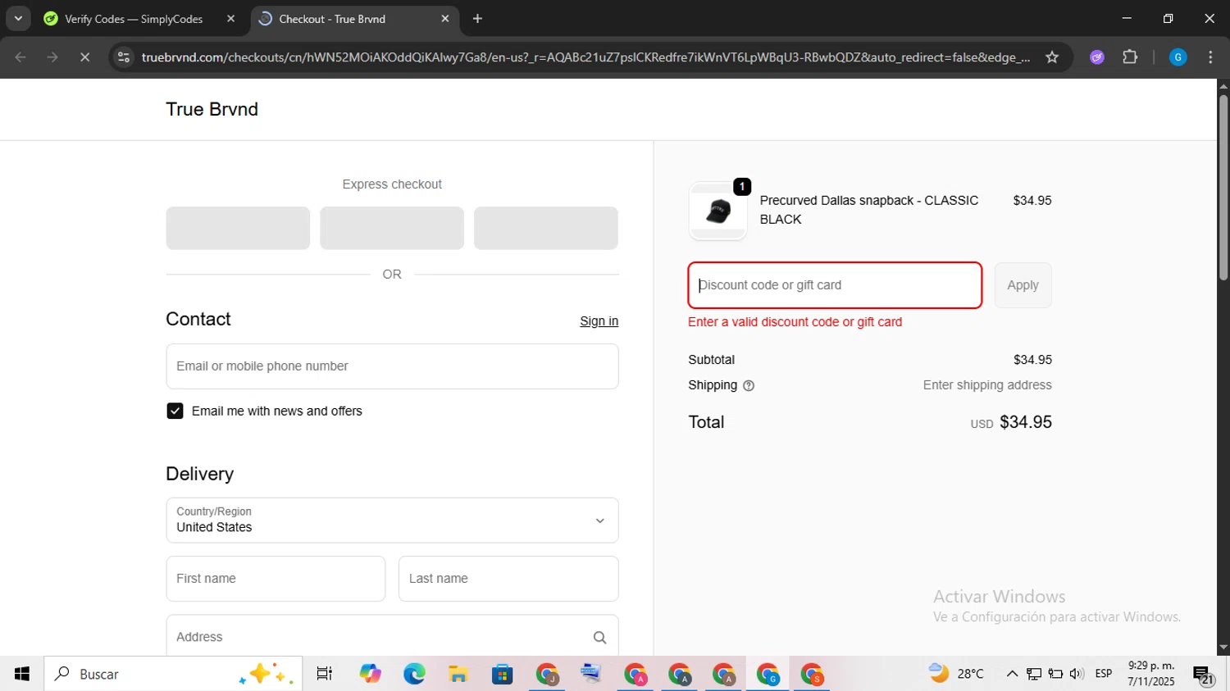Open Microsoft Edge from taskbar
This screenshot has width=1230, height=691.
pyautogui.click(x=414, y=674)
